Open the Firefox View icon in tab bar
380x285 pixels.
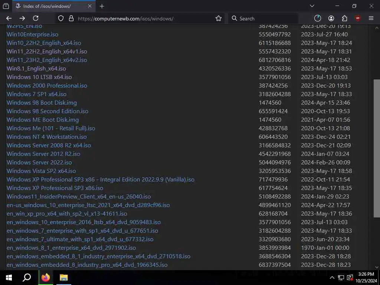pos(6,6)
